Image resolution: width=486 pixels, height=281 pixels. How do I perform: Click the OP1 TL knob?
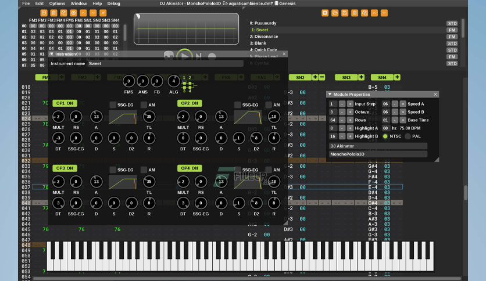149,117
